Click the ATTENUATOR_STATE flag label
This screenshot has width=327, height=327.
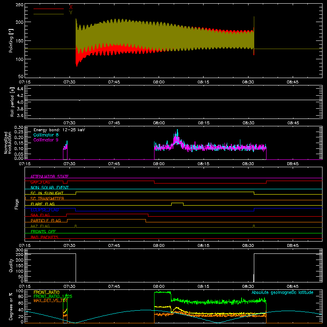click(x=49, y=177)
